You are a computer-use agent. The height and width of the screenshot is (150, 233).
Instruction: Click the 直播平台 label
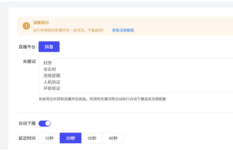[x=27, y=47]
